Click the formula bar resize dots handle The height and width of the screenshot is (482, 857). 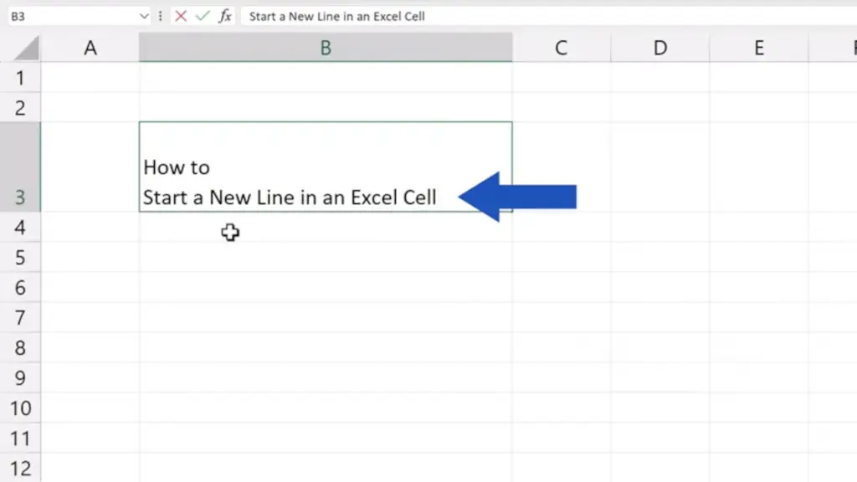point(160,17)
